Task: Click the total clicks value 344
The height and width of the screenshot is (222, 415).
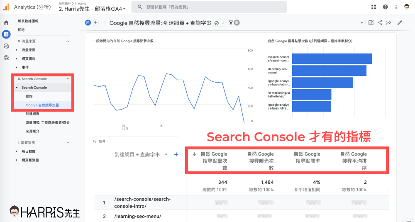Action: [222, 182]
